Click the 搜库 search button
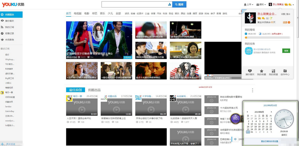 point(179,4)
